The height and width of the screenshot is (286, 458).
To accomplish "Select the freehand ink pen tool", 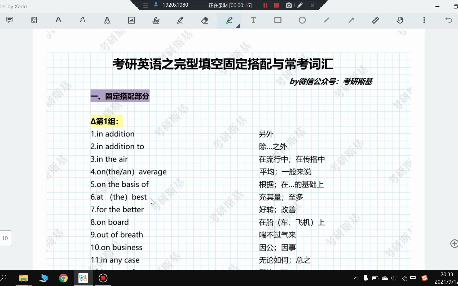I will (x=180, y=20).
